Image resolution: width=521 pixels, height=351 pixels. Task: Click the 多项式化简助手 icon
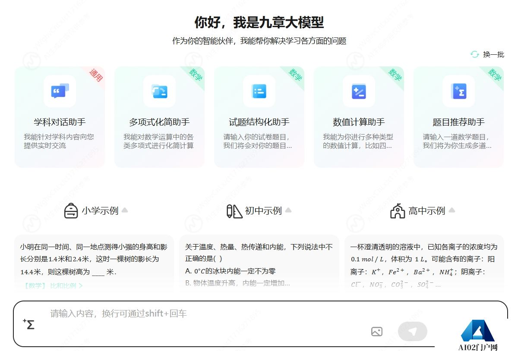coord(159,91)
